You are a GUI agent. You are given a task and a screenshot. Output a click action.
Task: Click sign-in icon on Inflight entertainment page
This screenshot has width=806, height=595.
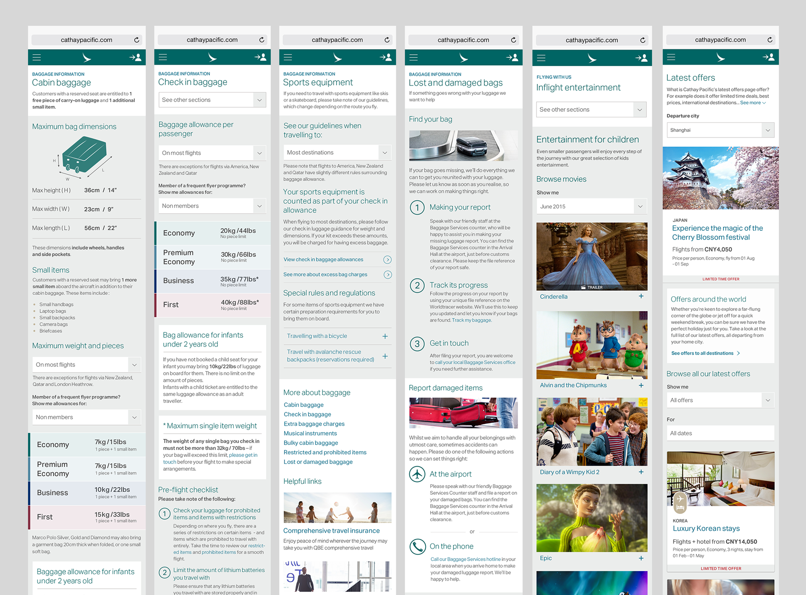(x=641, y=58)
